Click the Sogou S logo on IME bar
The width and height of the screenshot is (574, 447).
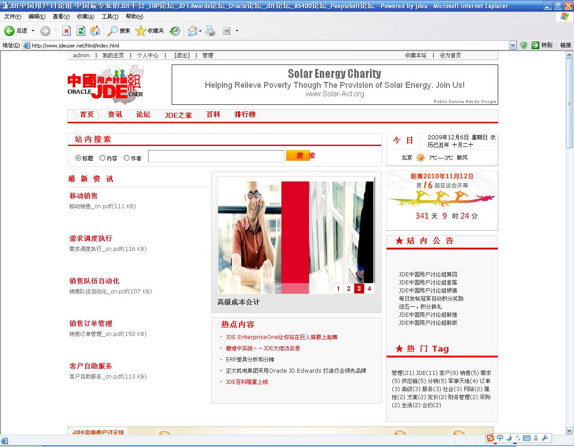pos(491,438)
